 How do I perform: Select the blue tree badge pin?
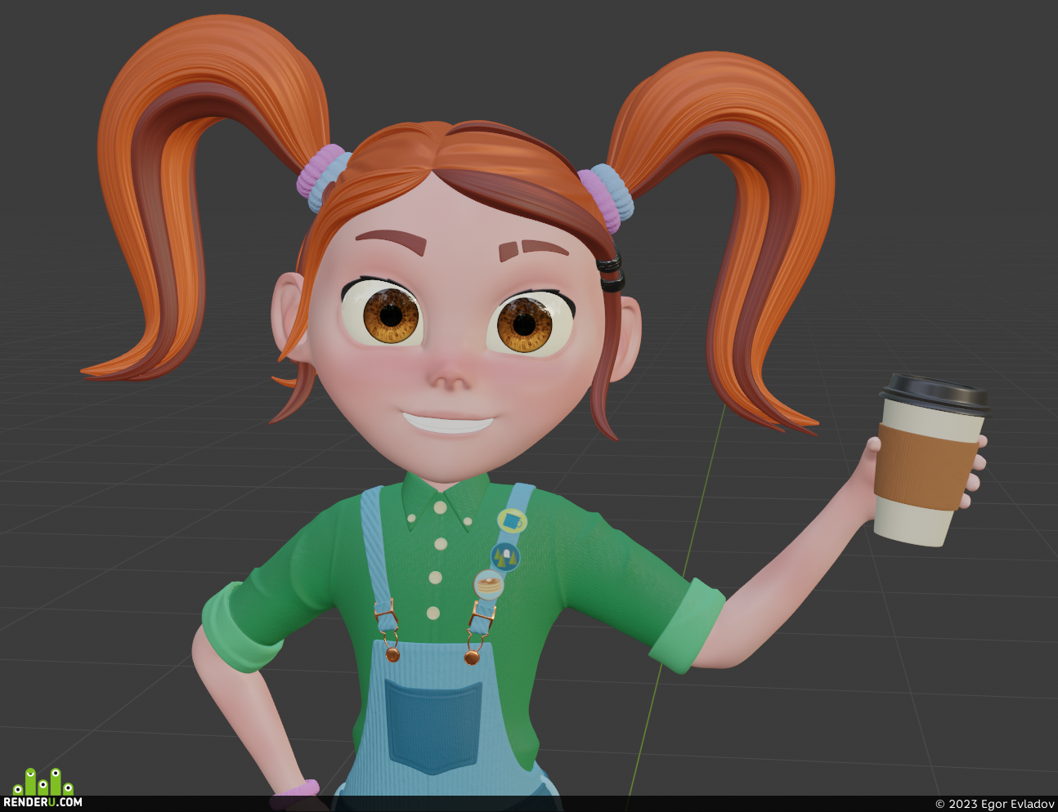click(505, 557)
